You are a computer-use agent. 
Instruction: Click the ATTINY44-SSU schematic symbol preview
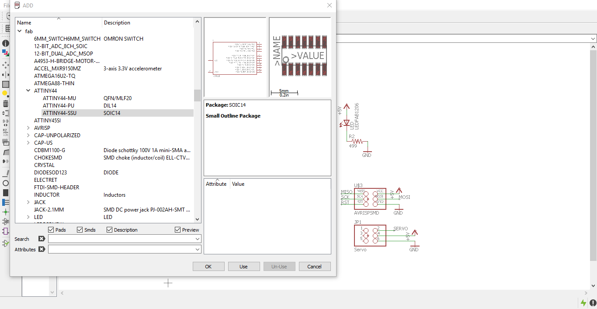[235, 57]
